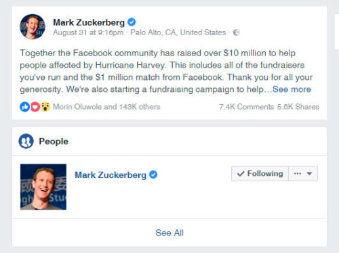The image size is (339, 253).
Task: Click the heart Love reaction icon
Action: tap(35, 107)
